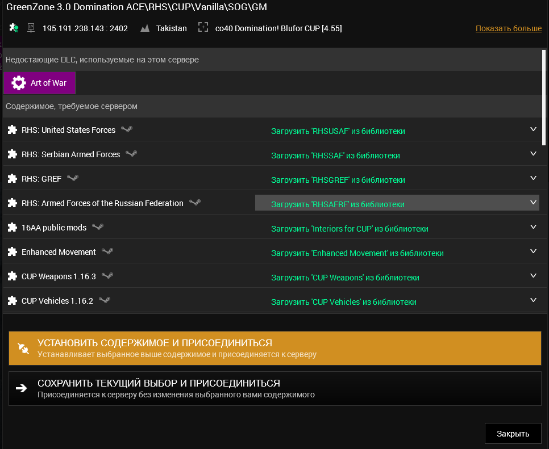Screen dimensions: 549x449
Task: Select the Enhanced Movement row name
Action: coord(59,252)
